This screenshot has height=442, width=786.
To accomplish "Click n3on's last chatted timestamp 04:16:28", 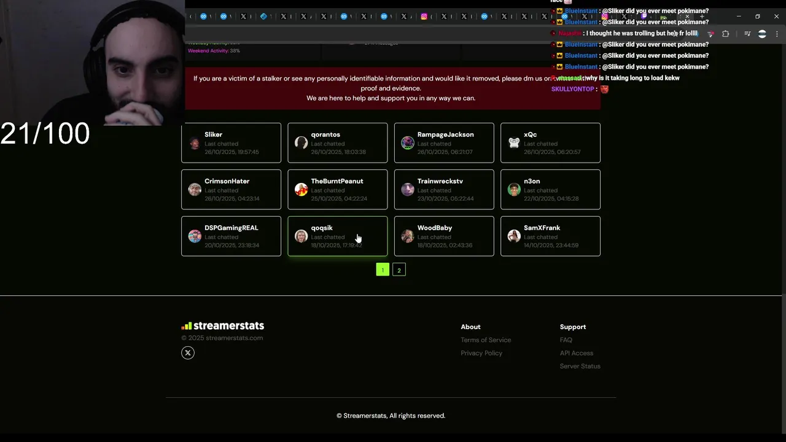I will [x=551, y=199].
